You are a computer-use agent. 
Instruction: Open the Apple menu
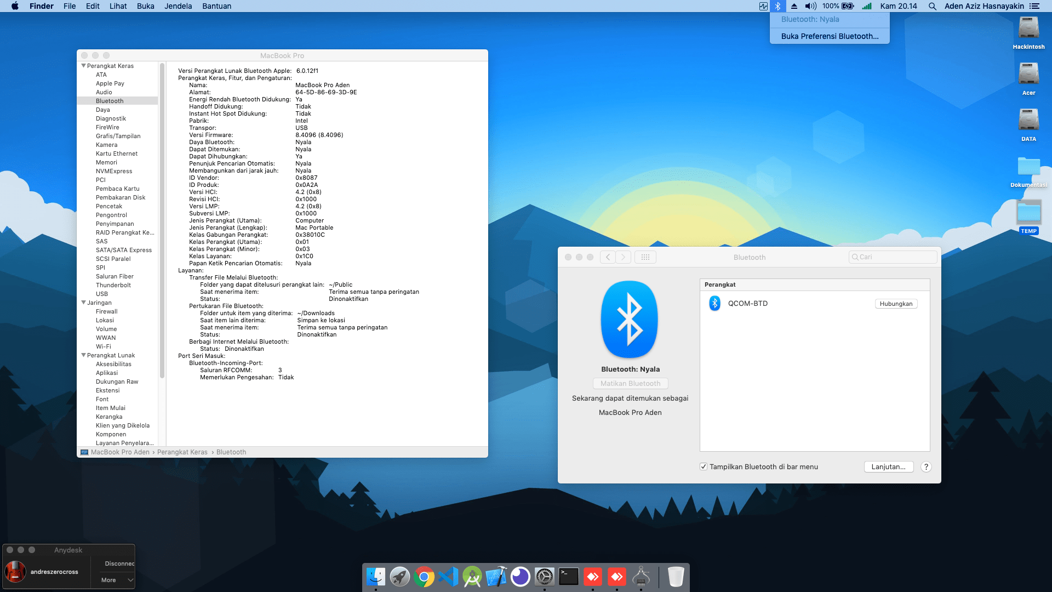pyautogui.click(x=15, y=6)
